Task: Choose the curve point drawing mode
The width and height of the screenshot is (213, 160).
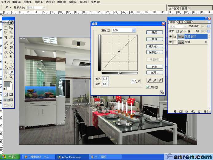Action: pos(133,81)
